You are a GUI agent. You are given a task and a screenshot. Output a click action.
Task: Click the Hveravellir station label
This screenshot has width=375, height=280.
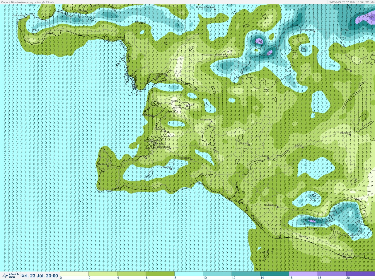click(x=308, y=30)
